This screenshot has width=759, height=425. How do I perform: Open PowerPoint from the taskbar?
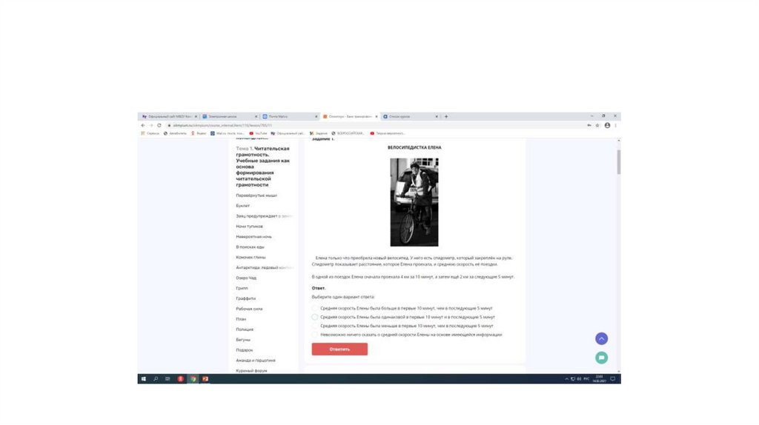(205, 379)
